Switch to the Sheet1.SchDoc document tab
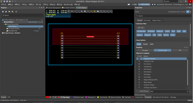The image size is (193, 103). [x=69, y=8]
